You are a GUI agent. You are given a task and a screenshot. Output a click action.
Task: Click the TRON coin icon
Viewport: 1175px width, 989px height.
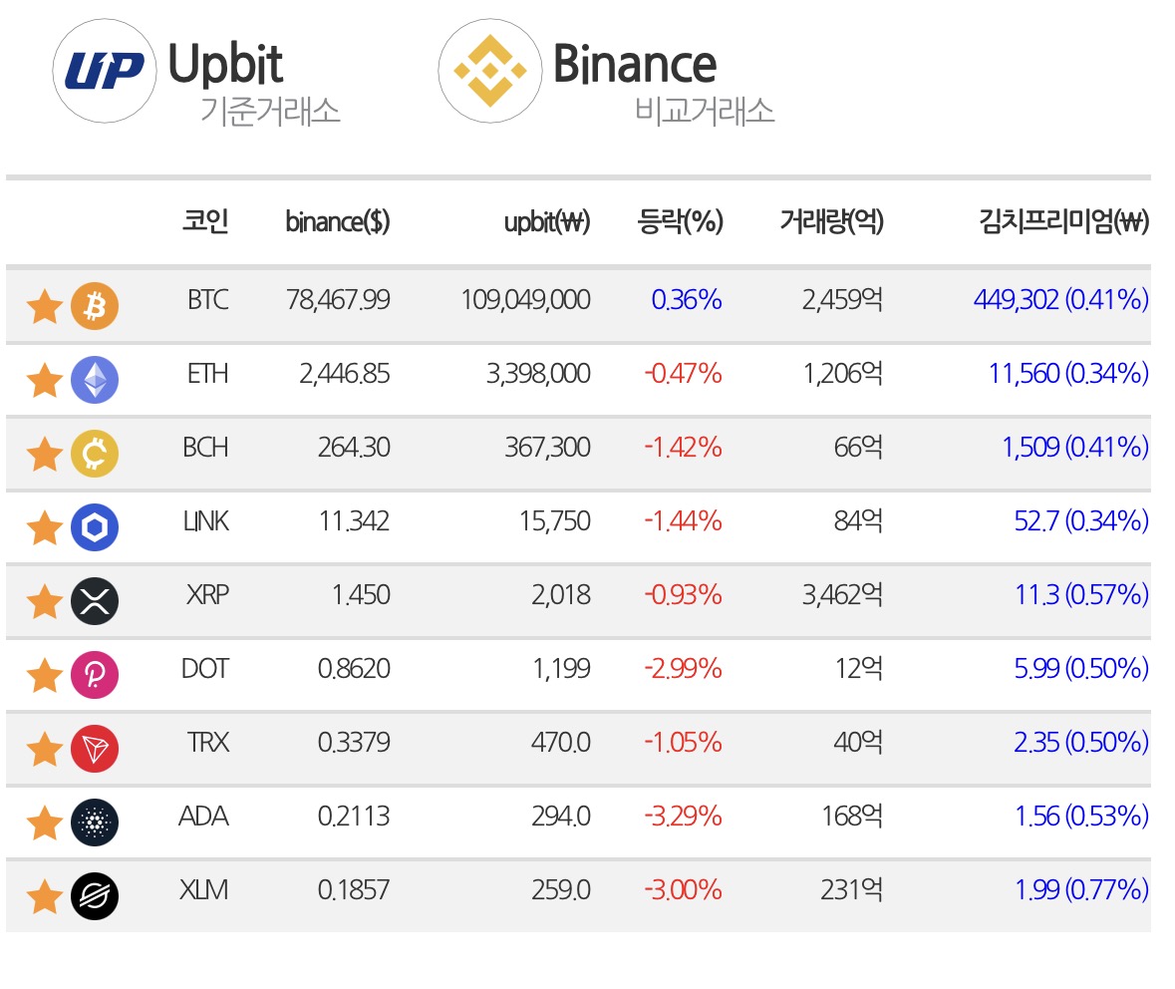pyautogui.click(x=95, y=749)
